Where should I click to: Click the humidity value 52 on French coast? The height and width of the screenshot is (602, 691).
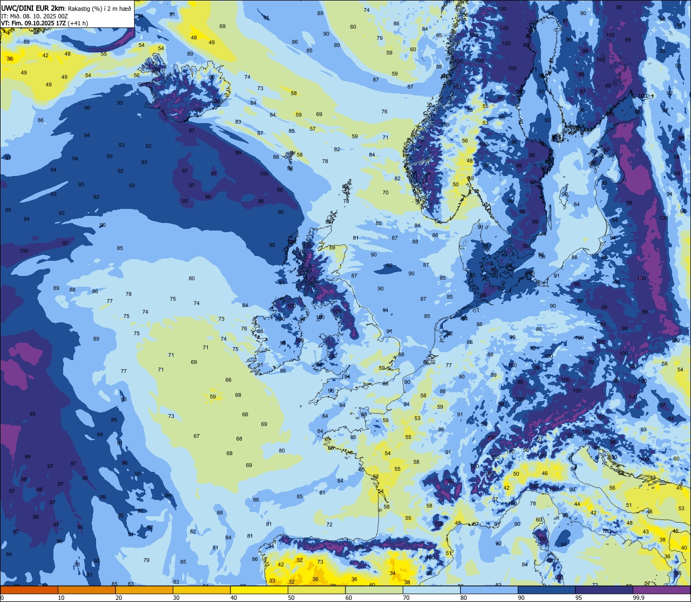coord(376,476)
